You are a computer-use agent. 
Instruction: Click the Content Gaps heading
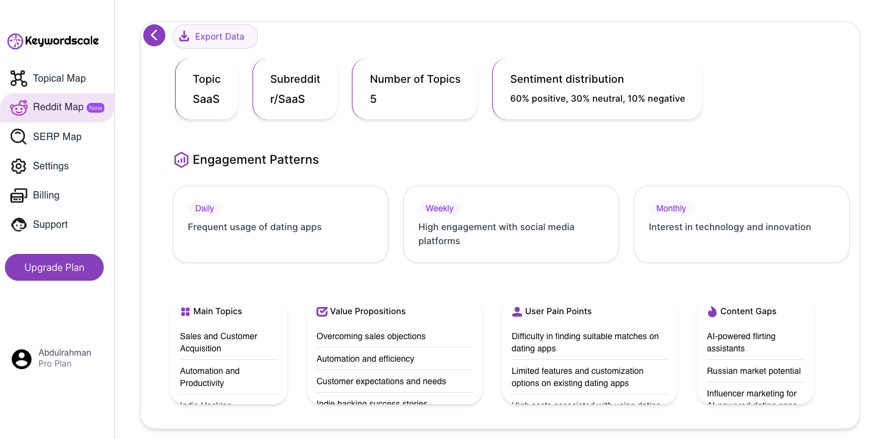pos(748,311)
